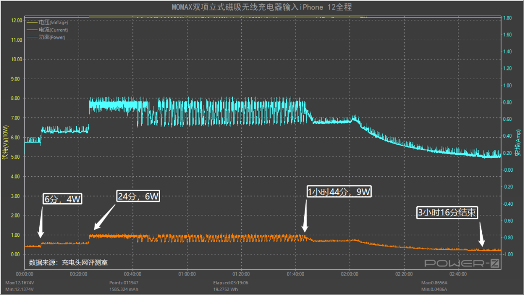Click the 12.00 voltage axis tick

point(16,20)
